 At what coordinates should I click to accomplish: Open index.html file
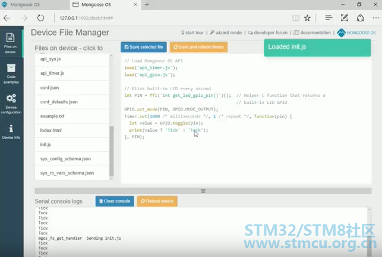[x=72, y=130]
